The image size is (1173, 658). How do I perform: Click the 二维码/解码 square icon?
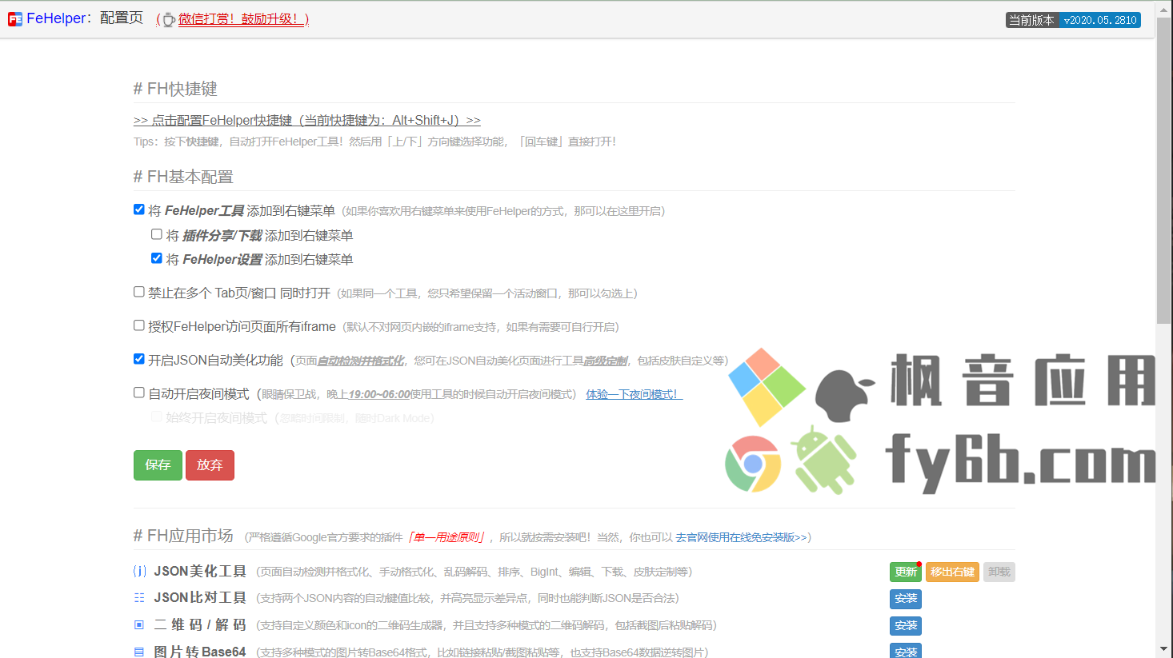(139, 625)
